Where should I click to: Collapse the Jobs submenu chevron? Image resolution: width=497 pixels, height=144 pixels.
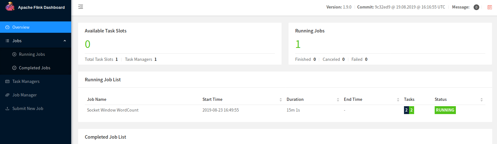[65, 41]
